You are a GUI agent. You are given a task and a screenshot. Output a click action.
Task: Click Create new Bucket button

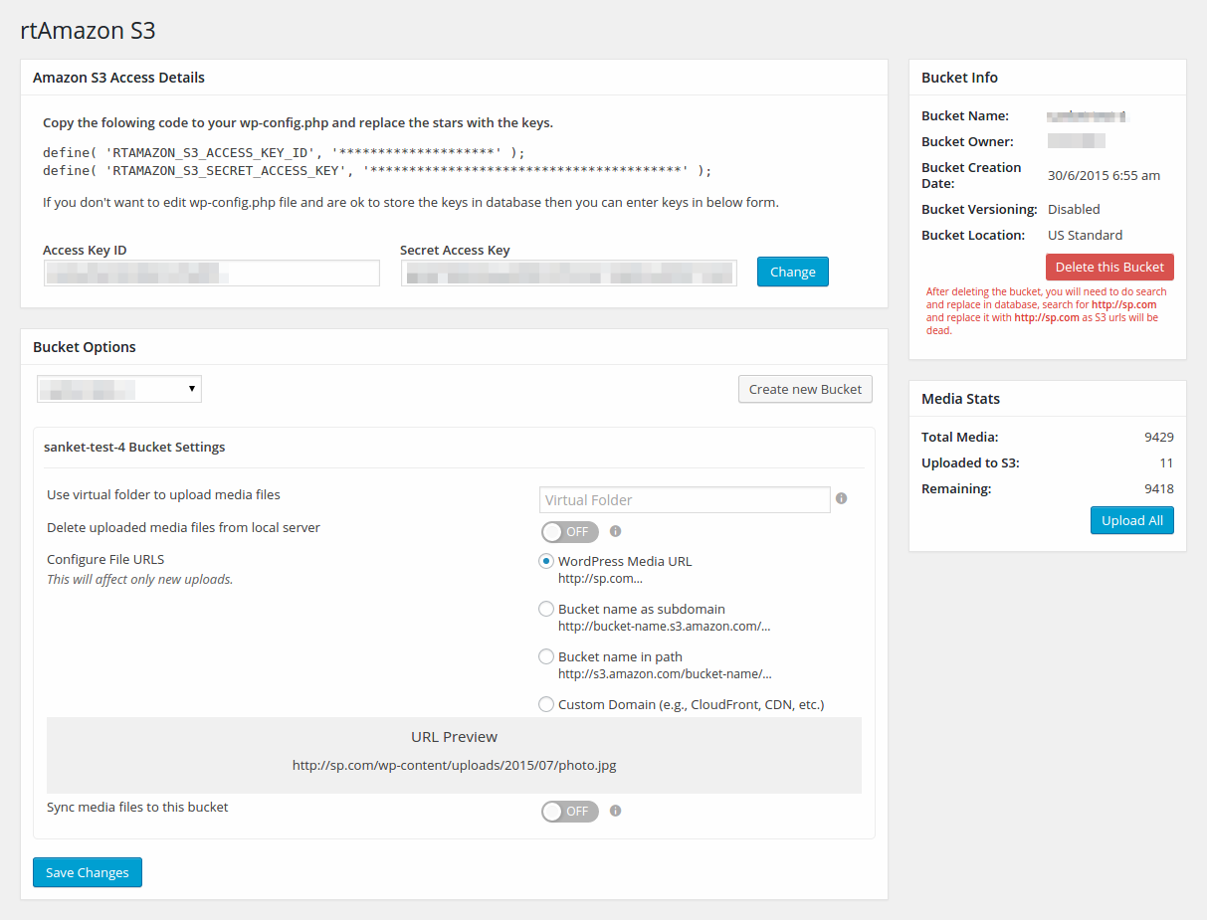pyautogui.click(x=805, y=389)
